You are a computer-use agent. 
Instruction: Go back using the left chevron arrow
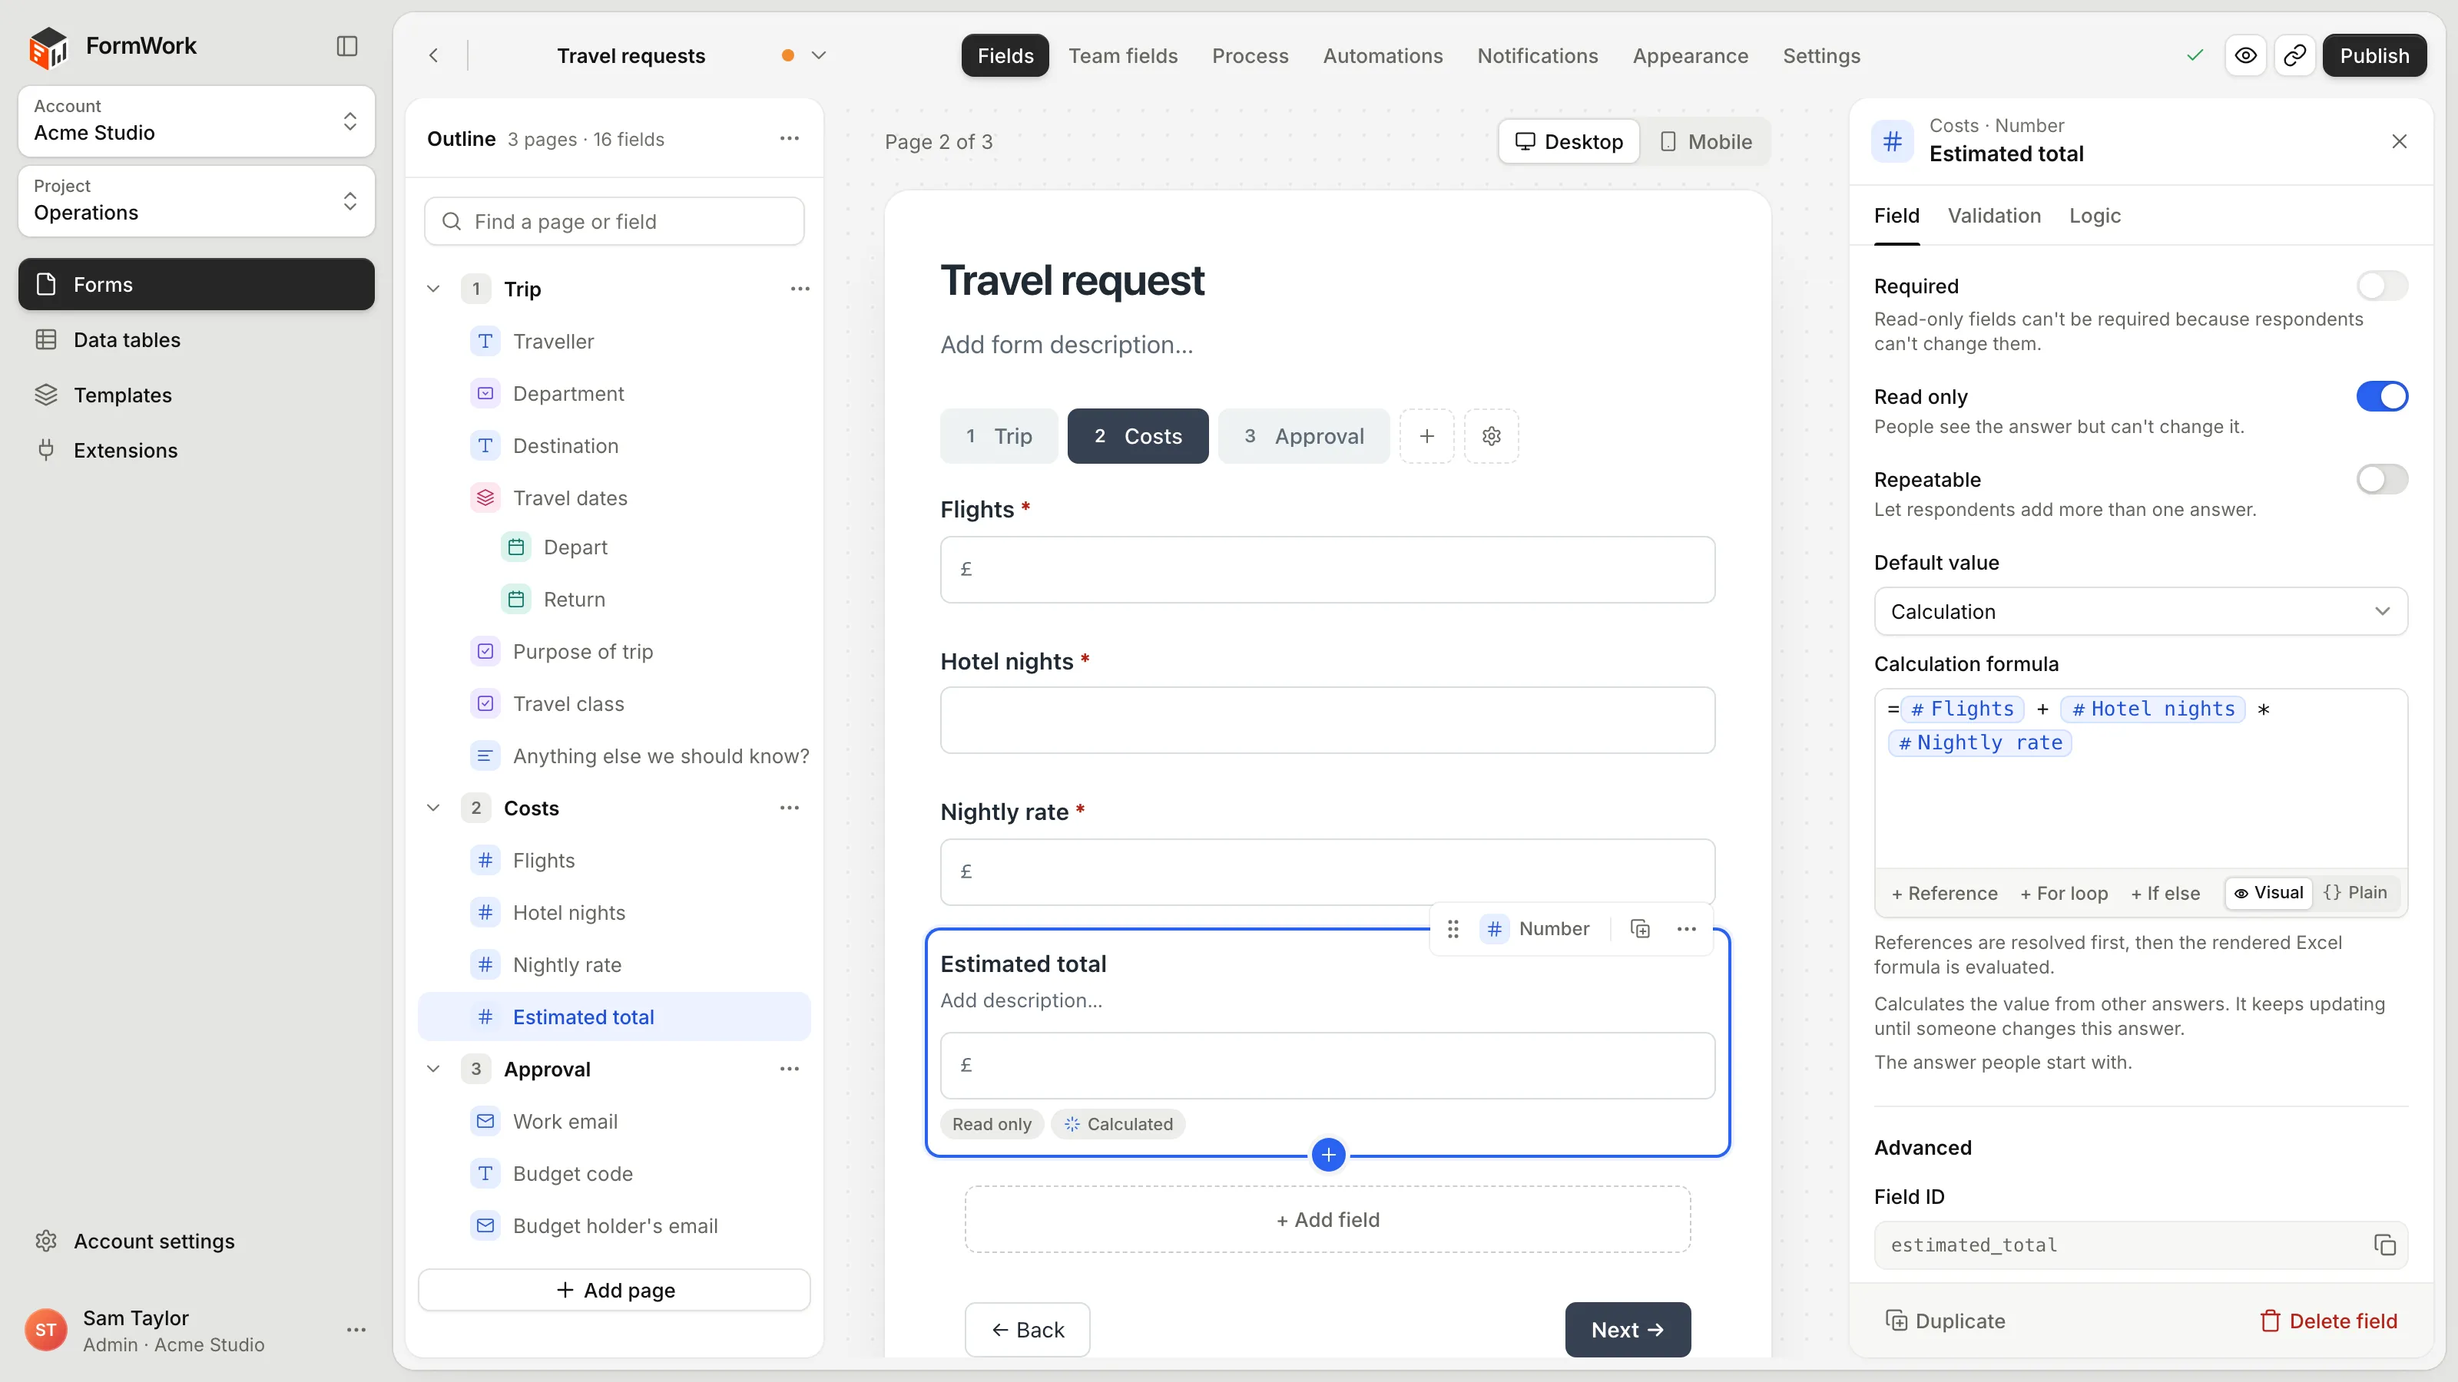point(434,55)
